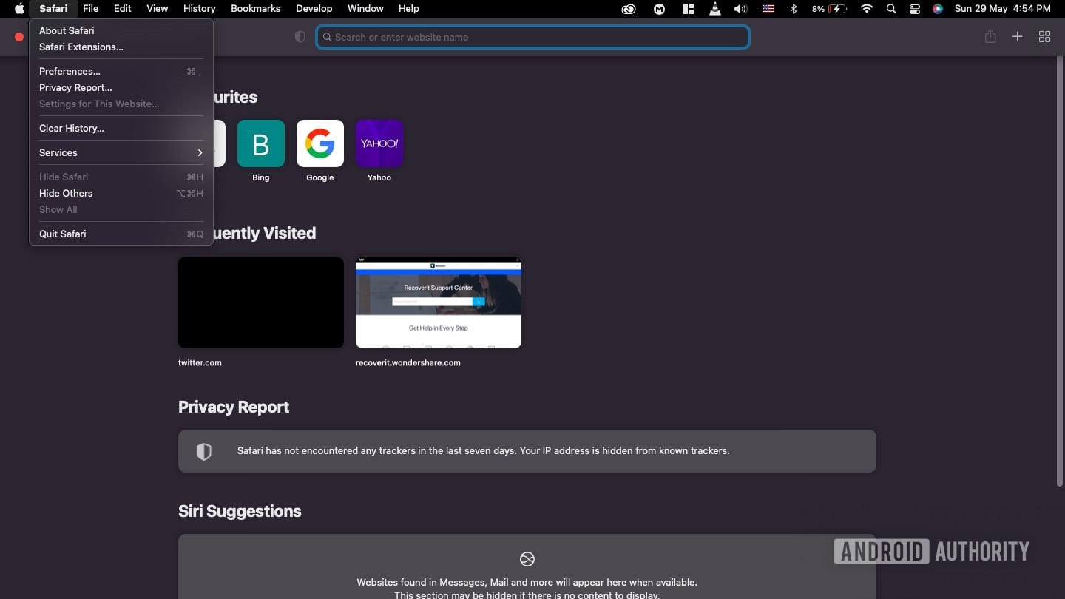The height and width of the screenshot is (599, 1065).
Task: Open a new tab with plus icon
Action: click(x=1018, y=37)
